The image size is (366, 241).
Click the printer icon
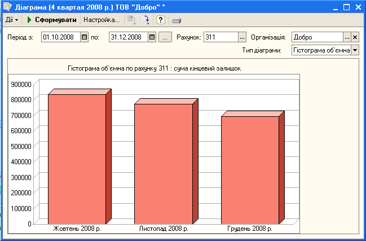point(177,20)
